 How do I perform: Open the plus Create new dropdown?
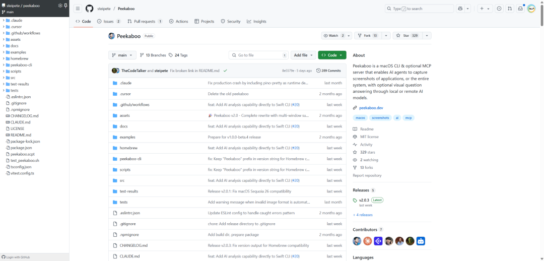485,9
